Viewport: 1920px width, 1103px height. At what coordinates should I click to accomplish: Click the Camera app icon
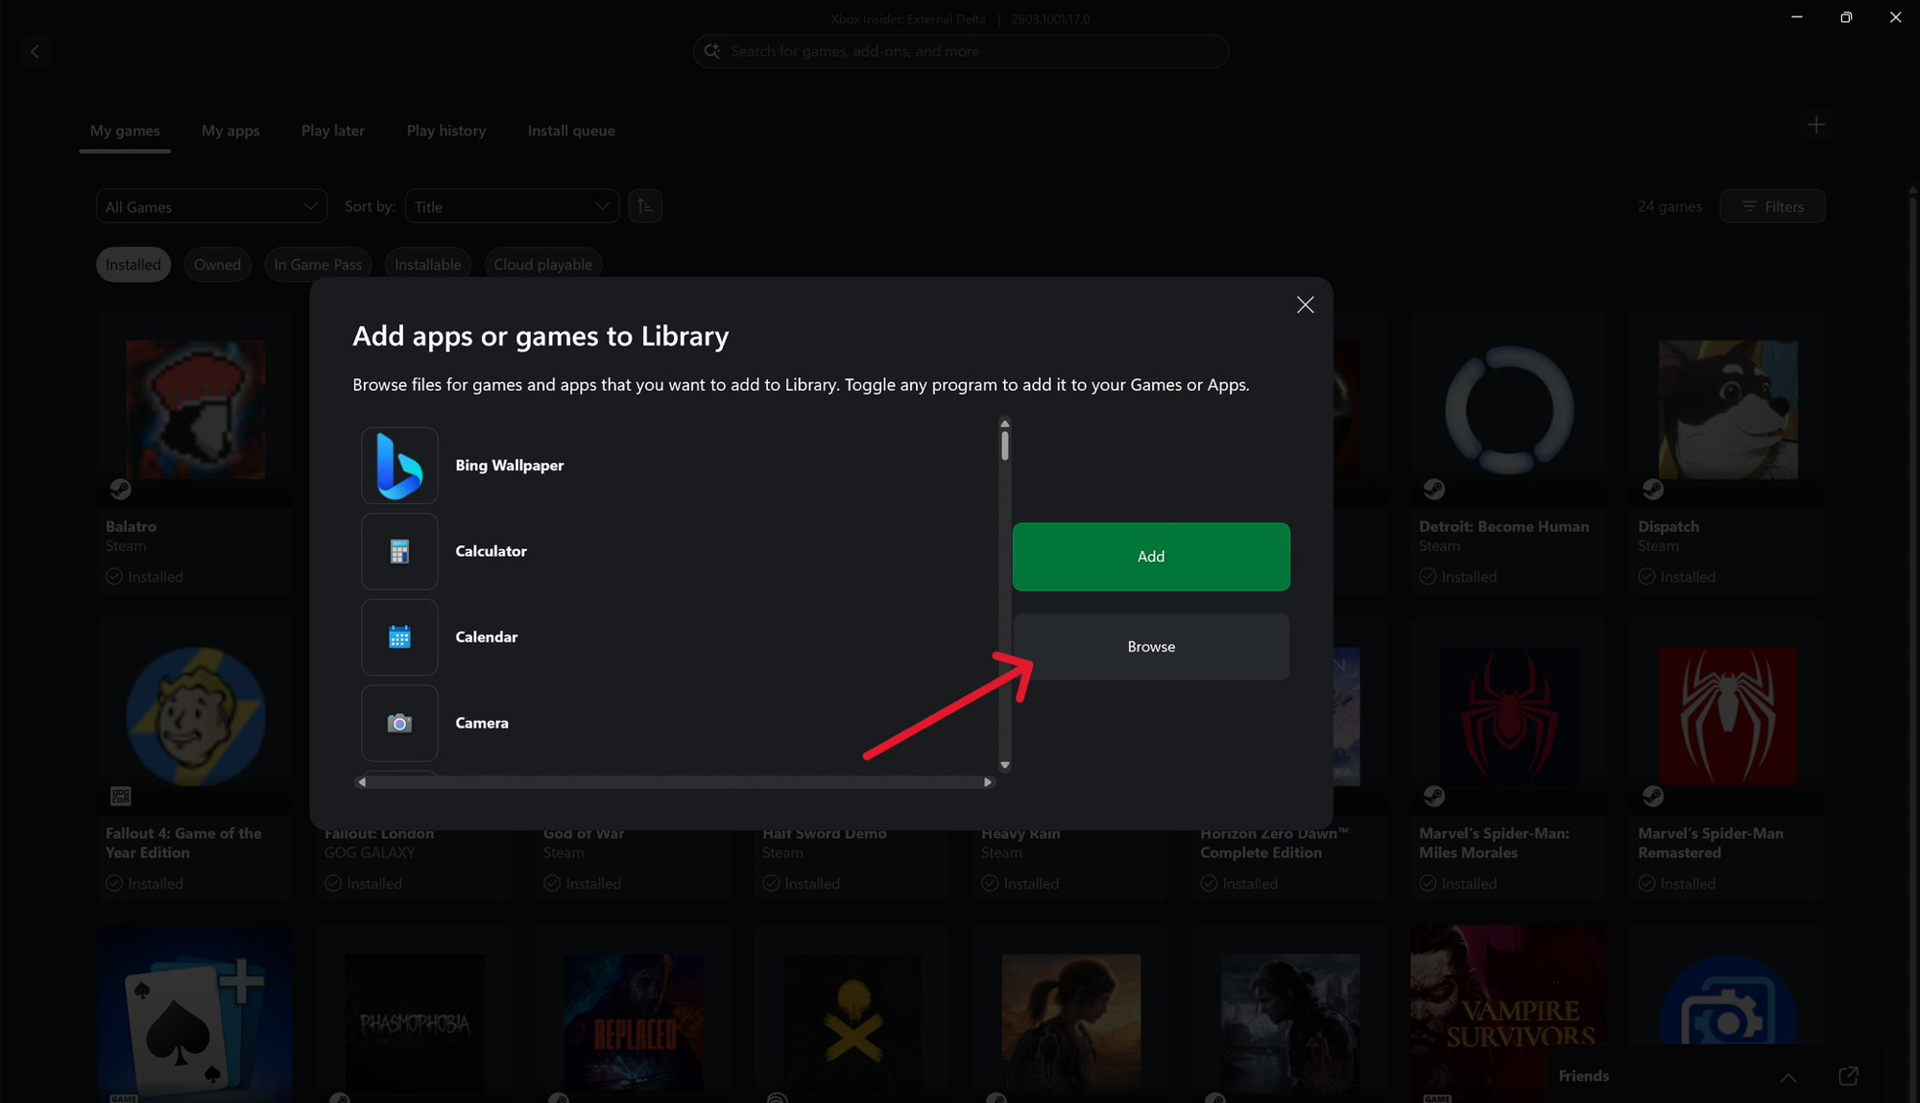[399, 723]
